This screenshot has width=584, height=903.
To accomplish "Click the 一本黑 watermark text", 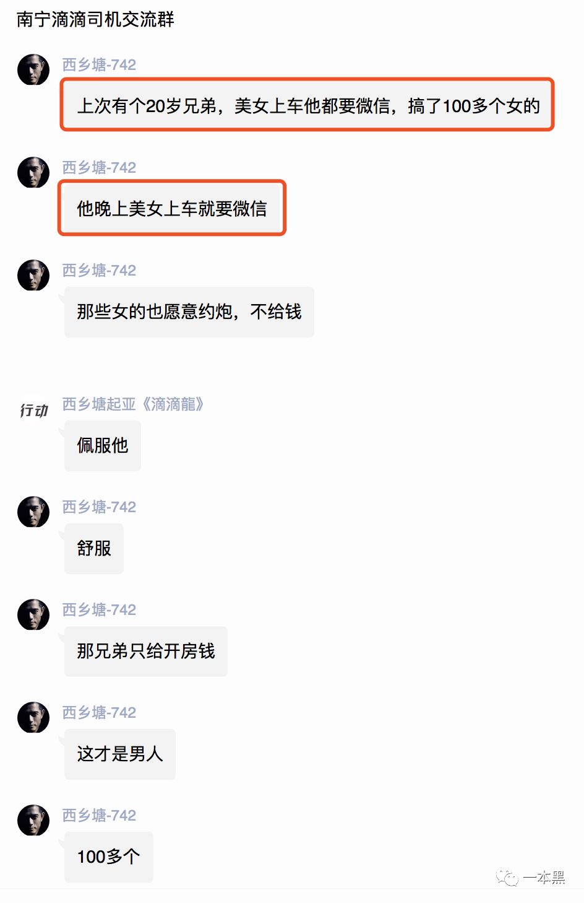I will [x=544, y=878].
